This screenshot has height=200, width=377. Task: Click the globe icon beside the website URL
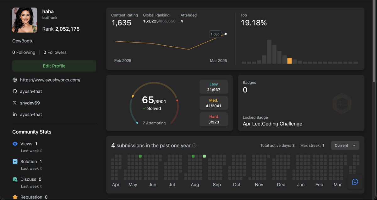(x=14, y=80)
